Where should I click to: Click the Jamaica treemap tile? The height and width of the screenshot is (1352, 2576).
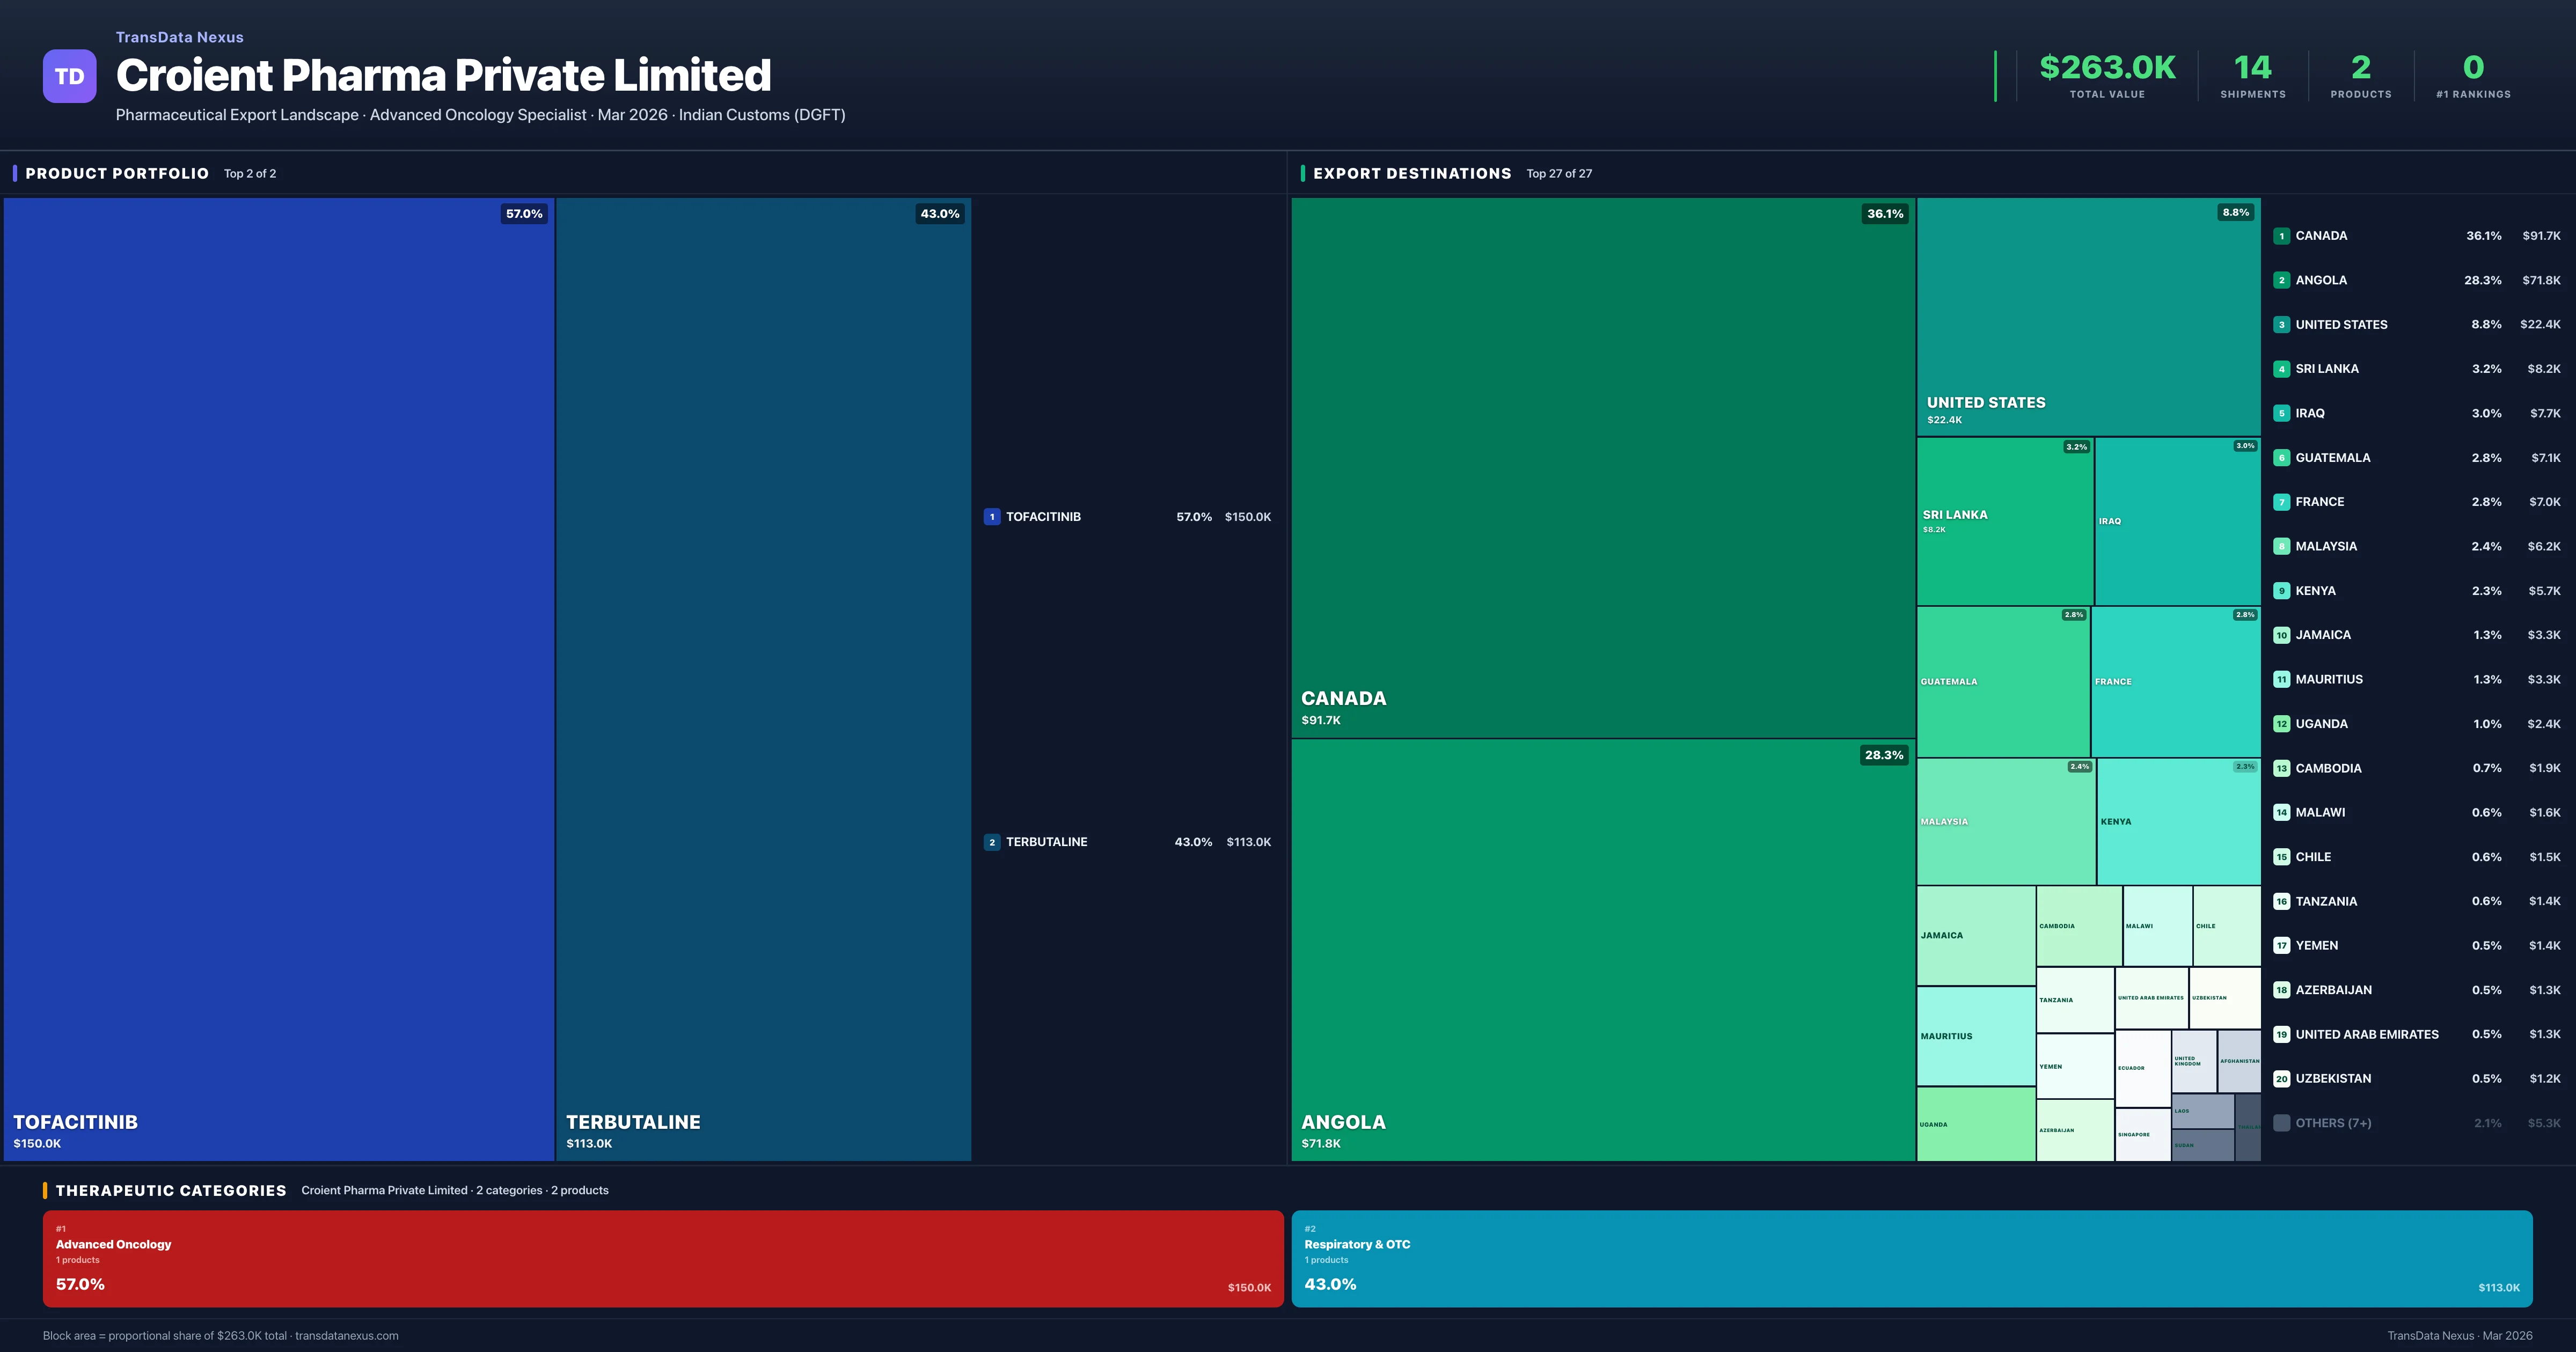[1975, 935]
